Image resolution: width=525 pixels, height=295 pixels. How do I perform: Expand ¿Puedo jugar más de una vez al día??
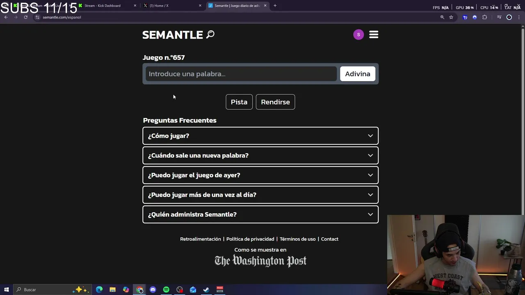coord(260,195)
